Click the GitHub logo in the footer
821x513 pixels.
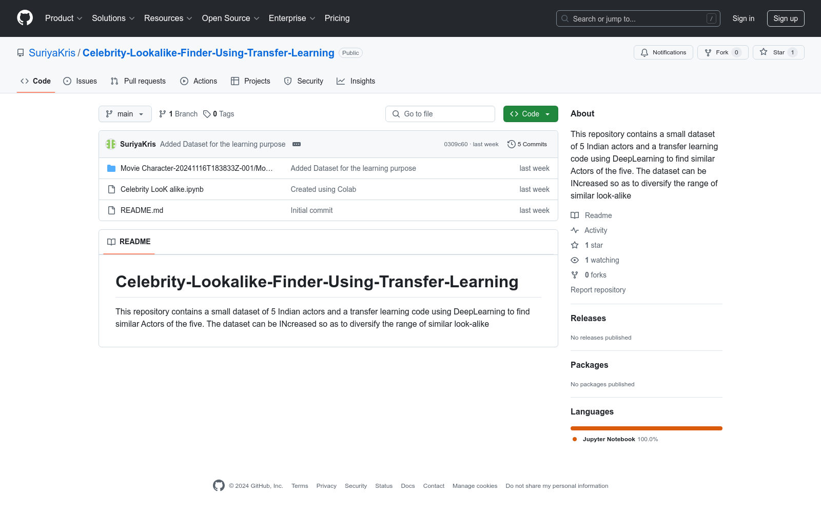click(x=219, y=485)
